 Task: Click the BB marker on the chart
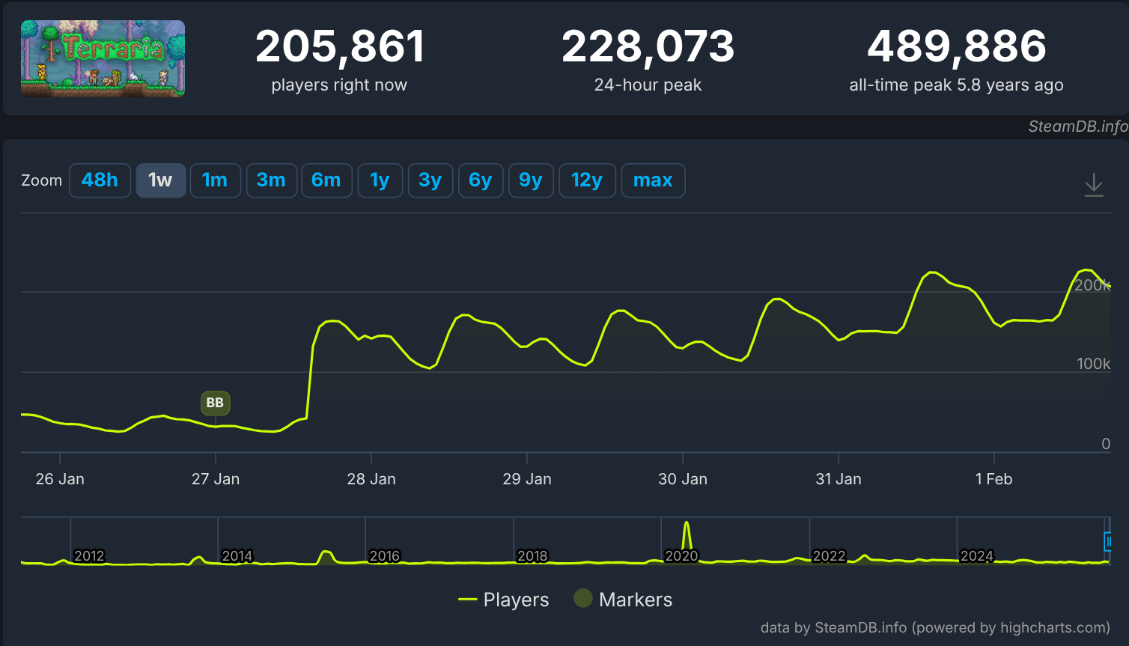pyautogui.click(x=215, y=403)
